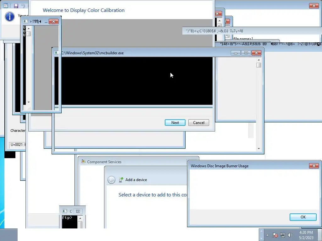The height and width of the screenshot is (241, 322).
Task: Close the small garbled-title console window
Action: (x=53, y=22)
